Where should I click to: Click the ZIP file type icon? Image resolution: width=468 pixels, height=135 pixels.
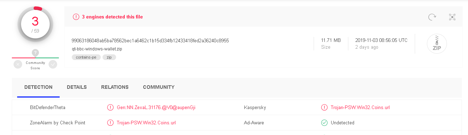(x=437, y=44)
